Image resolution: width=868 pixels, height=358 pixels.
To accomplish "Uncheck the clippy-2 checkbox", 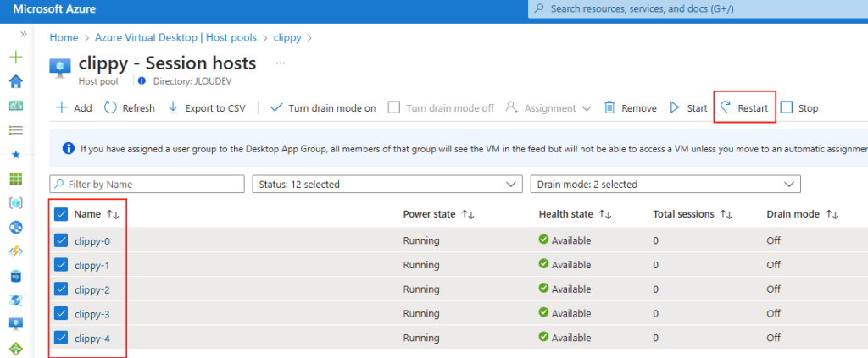I will tap(61, 289).
